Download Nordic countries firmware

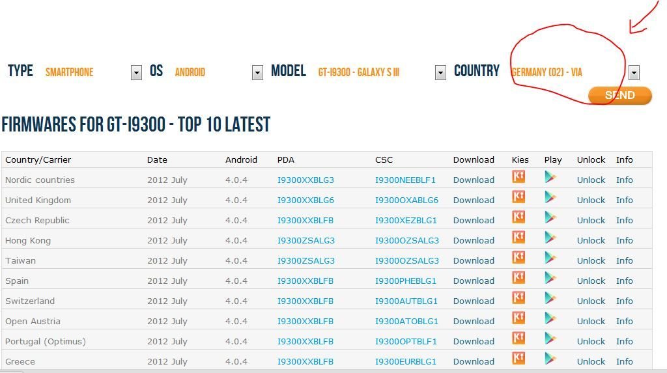[x=474, y=180]
